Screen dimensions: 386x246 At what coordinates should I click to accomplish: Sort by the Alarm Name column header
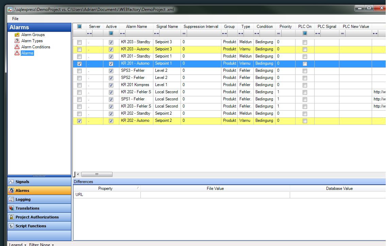click(x=136, y=27)
